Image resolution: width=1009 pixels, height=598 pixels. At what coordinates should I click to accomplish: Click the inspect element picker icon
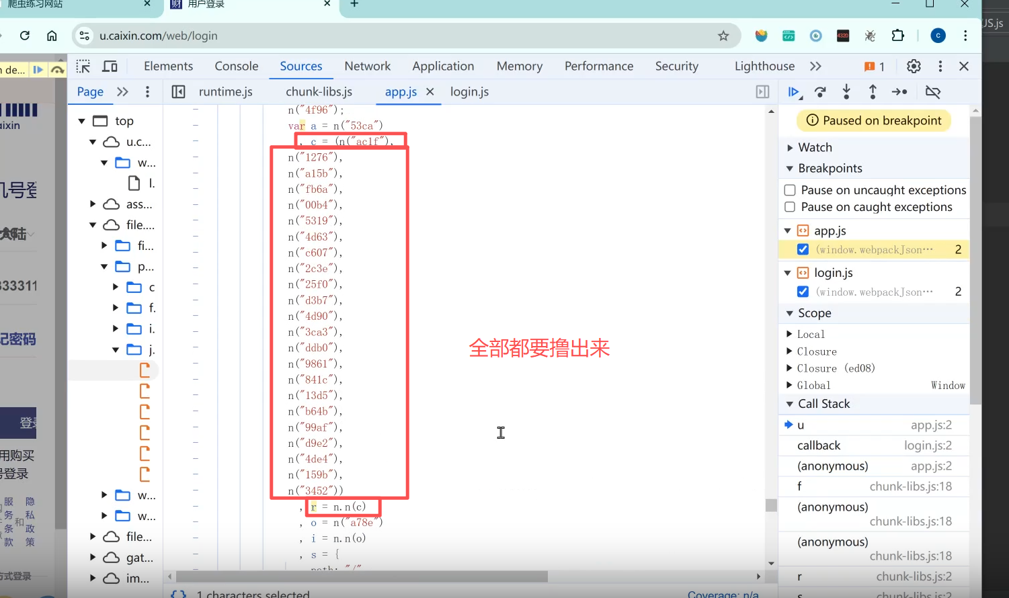pos(83,66)
